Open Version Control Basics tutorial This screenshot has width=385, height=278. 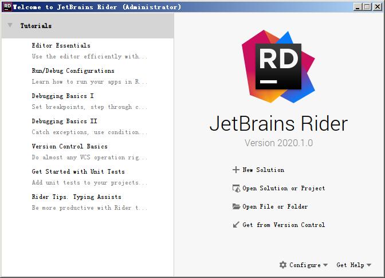click(69, 146)
